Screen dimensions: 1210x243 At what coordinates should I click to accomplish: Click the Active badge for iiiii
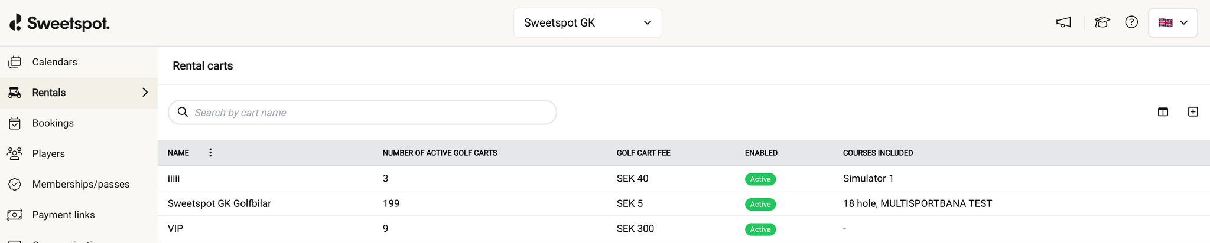pyautogui.click(x=760, y=179)
